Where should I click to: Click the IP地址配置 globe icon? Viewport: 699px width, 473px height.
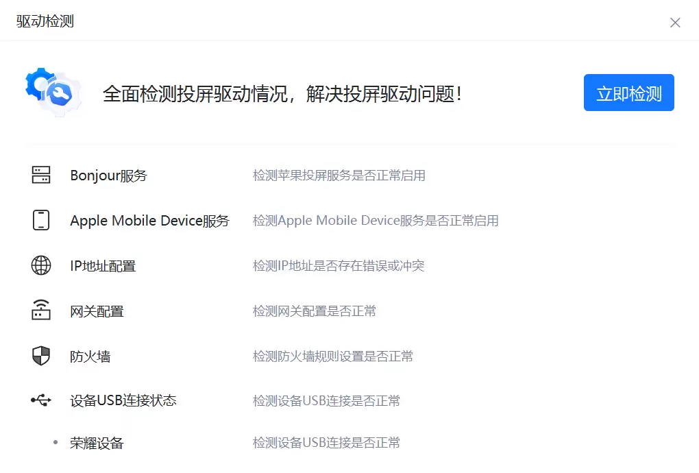41,265
